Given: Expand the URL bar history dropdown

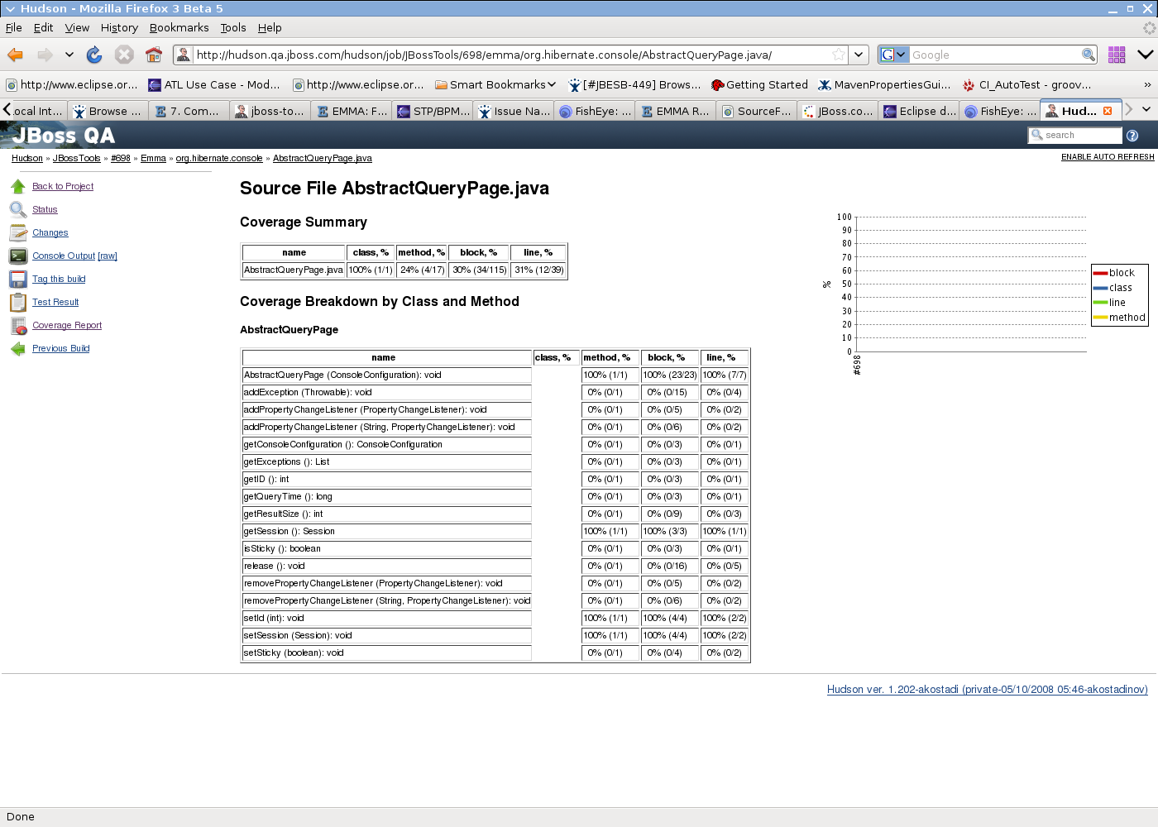Looking at the screenshot, I should pyautogui.click(x=859, y=55).
